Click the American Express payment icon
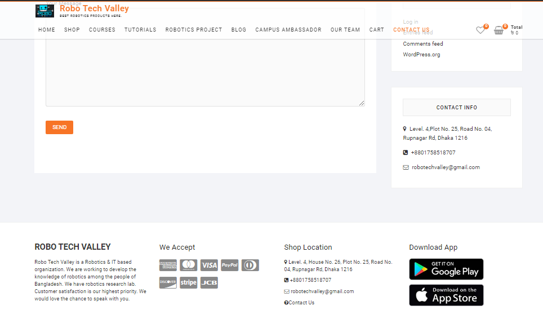The image size is (543, 323). 168,265
